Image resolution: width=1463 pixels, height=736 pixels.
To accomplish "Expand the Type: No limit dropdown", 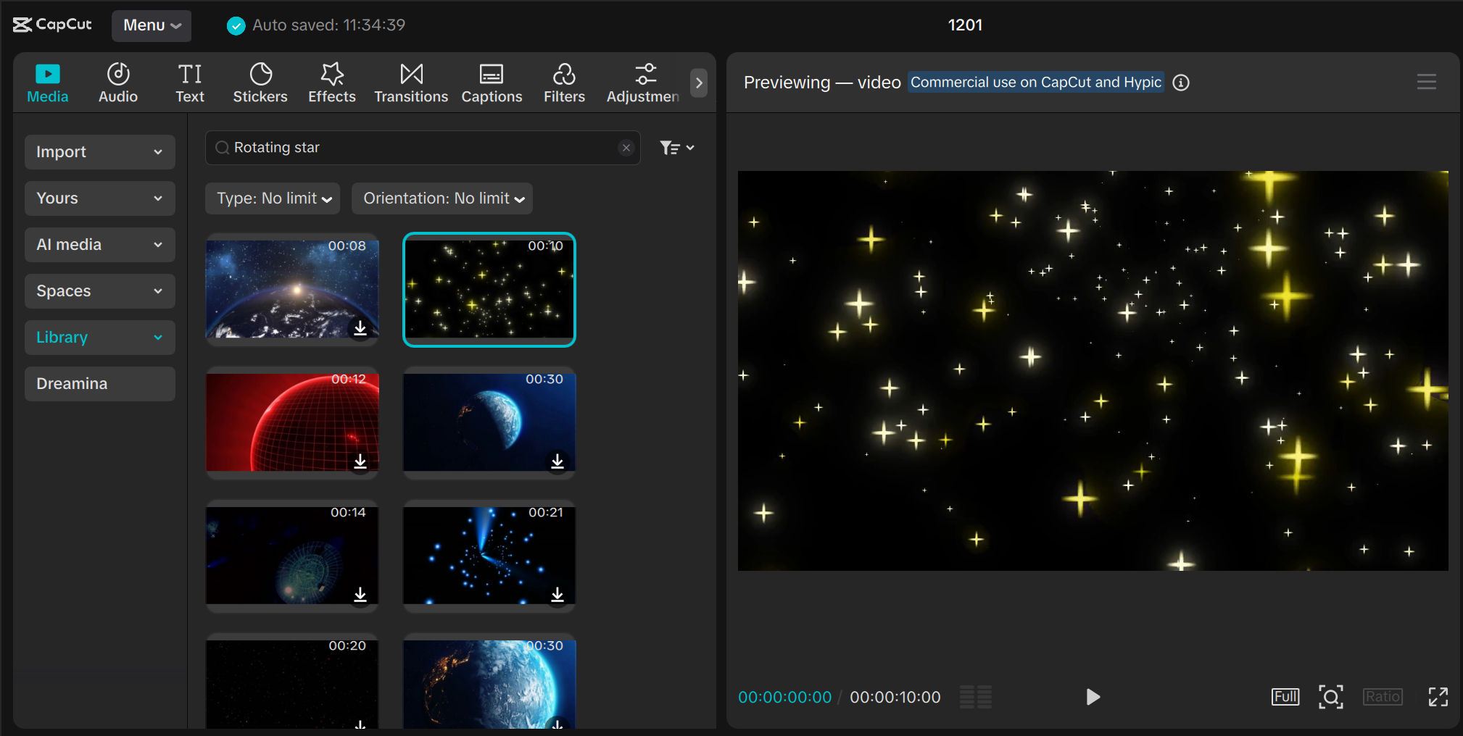I will (x=273, y=198).
